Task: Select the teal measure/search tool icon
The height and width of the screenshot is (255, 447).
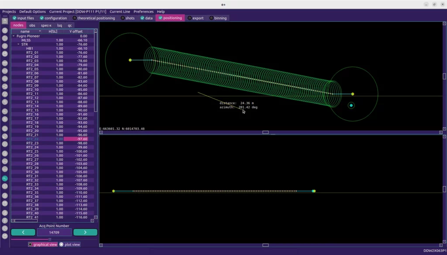Action: [x=5, y=178]
